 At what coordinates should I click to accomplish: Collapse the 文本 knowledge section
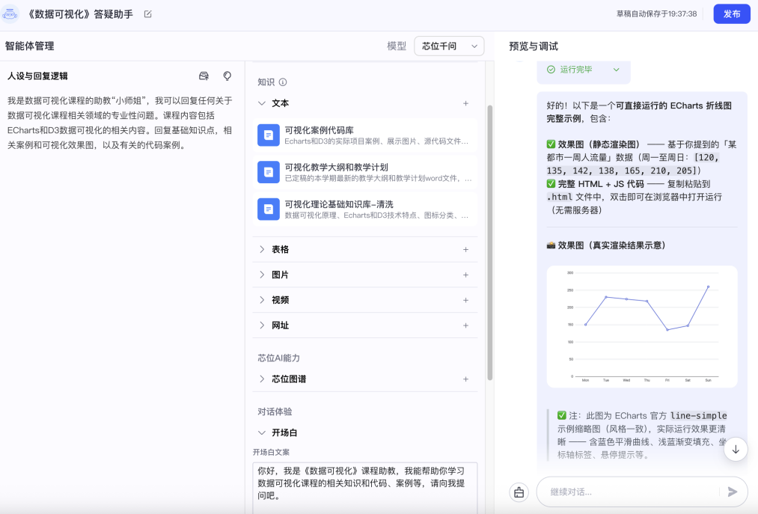point(262,103)
